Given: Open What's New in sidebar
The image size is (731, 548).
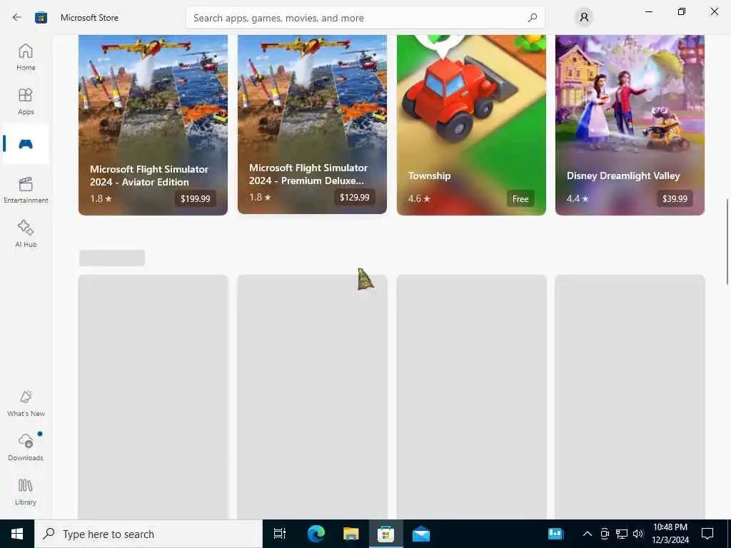Looking at the screenshot, I should (x=26, y=404).
